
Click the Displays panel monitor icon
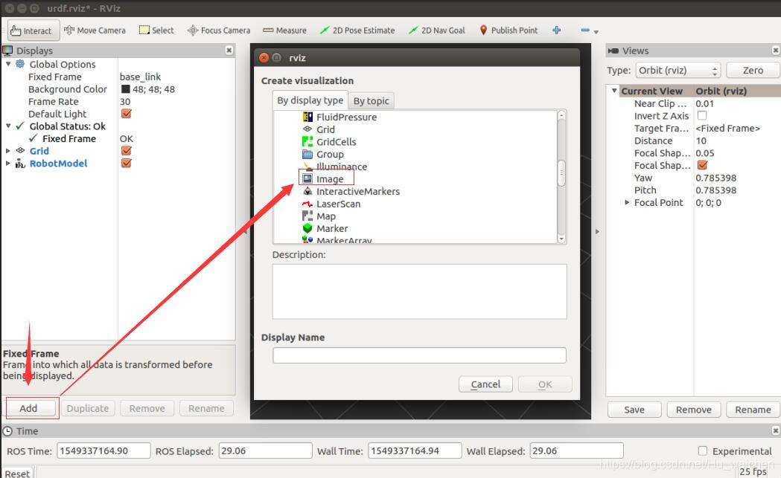click(7, 51)
